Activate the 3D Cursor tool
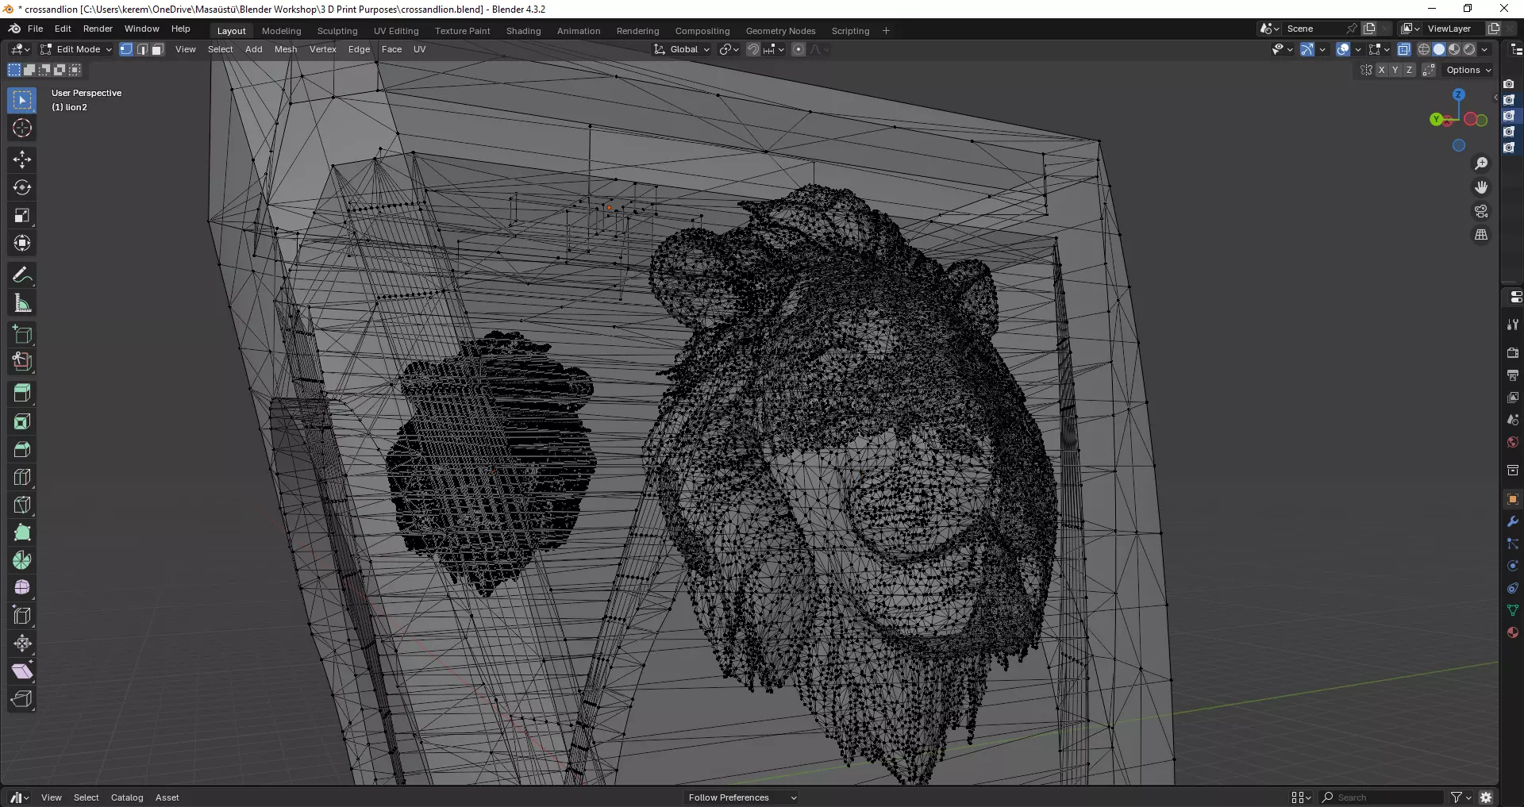The image size is (1524, 807). [x=22, y=128]
